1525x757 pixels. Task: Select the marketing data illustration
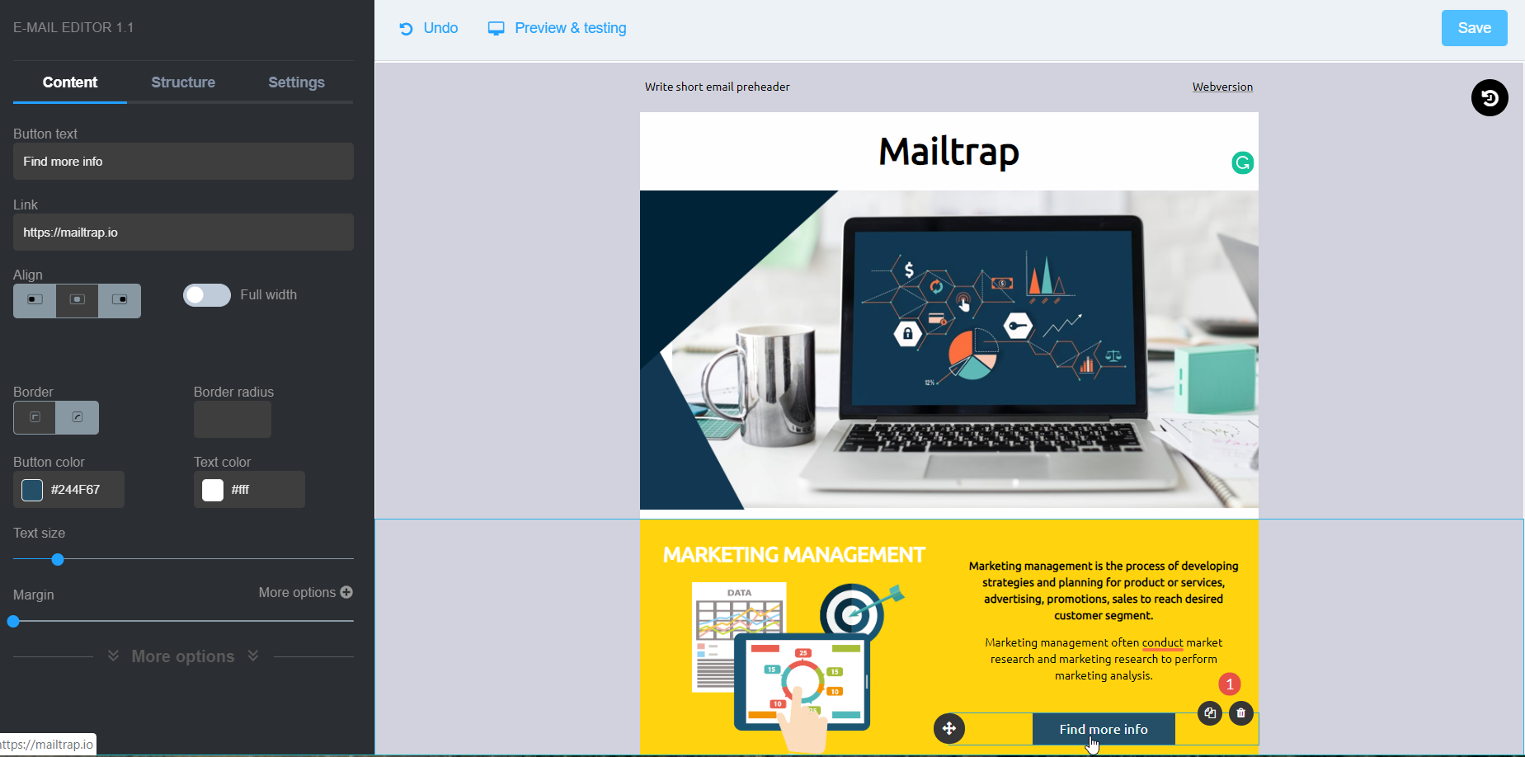[x=798, y=666]
